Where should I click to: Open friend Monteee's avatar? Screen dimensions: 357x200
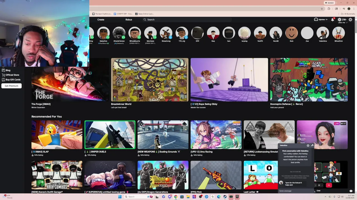(x=150, y=33)
